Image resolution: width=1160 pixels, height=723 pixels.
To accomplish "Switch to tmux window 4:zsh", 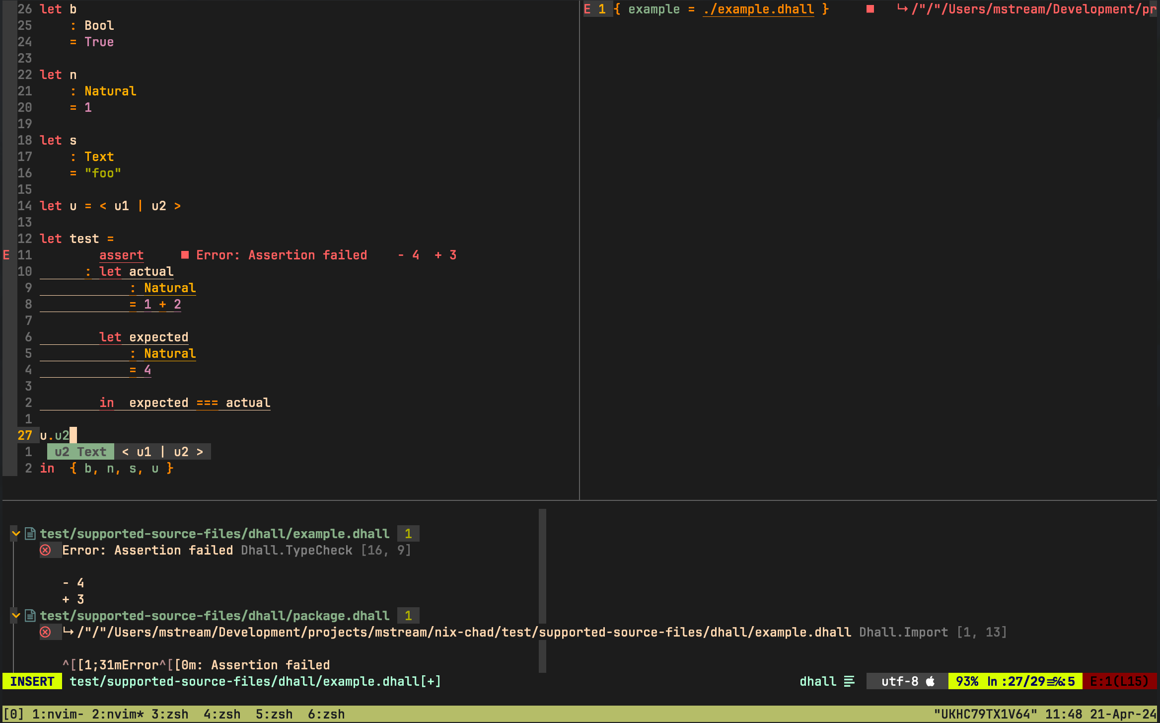I will [222, 714].
